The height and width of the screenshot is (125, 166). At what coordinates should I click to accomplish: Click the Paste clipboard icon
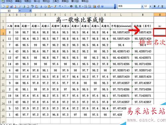coord(49,6)
